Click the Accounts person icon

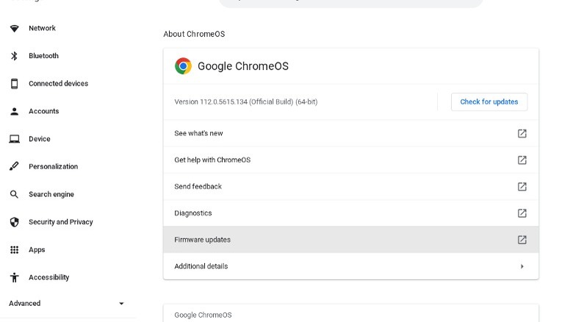(x=14, y=112)
